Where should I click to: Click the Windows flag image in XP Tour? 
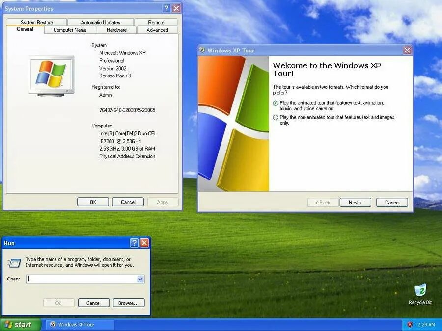(x=233, y=124)
